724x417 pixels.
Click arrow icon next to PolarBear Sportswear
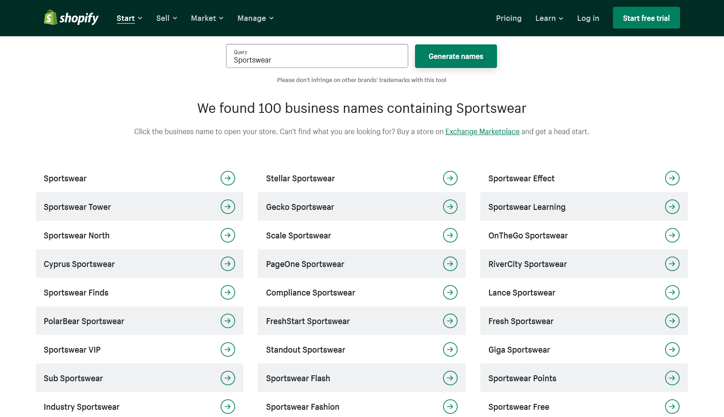228,321
